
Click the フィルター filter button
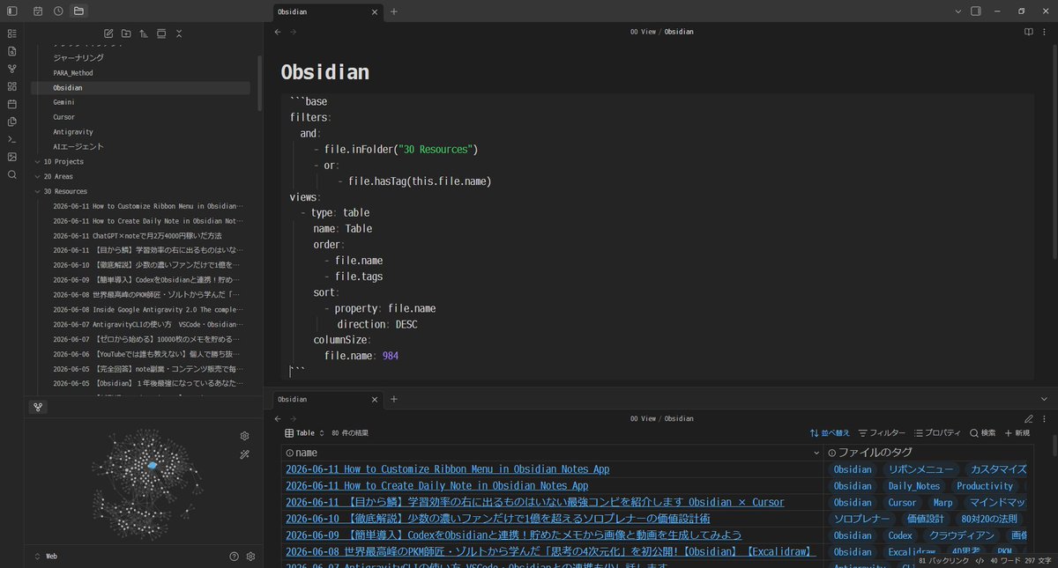tap(882, 433)
